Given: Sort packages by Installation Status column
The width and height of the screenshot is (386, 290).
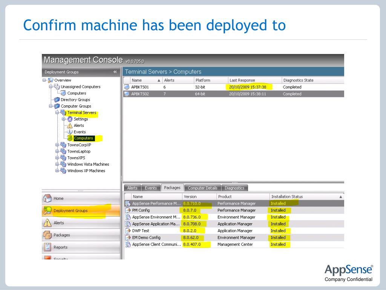Looking at the screenshot, I should click(307, 196).
